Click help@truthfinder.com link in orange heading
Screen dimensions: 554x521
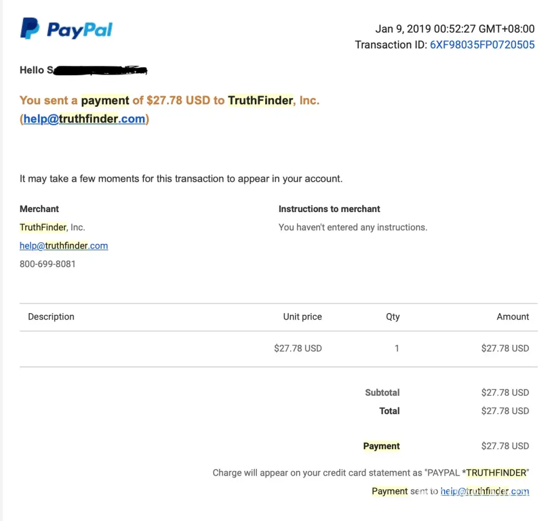(x=84, y=119)
